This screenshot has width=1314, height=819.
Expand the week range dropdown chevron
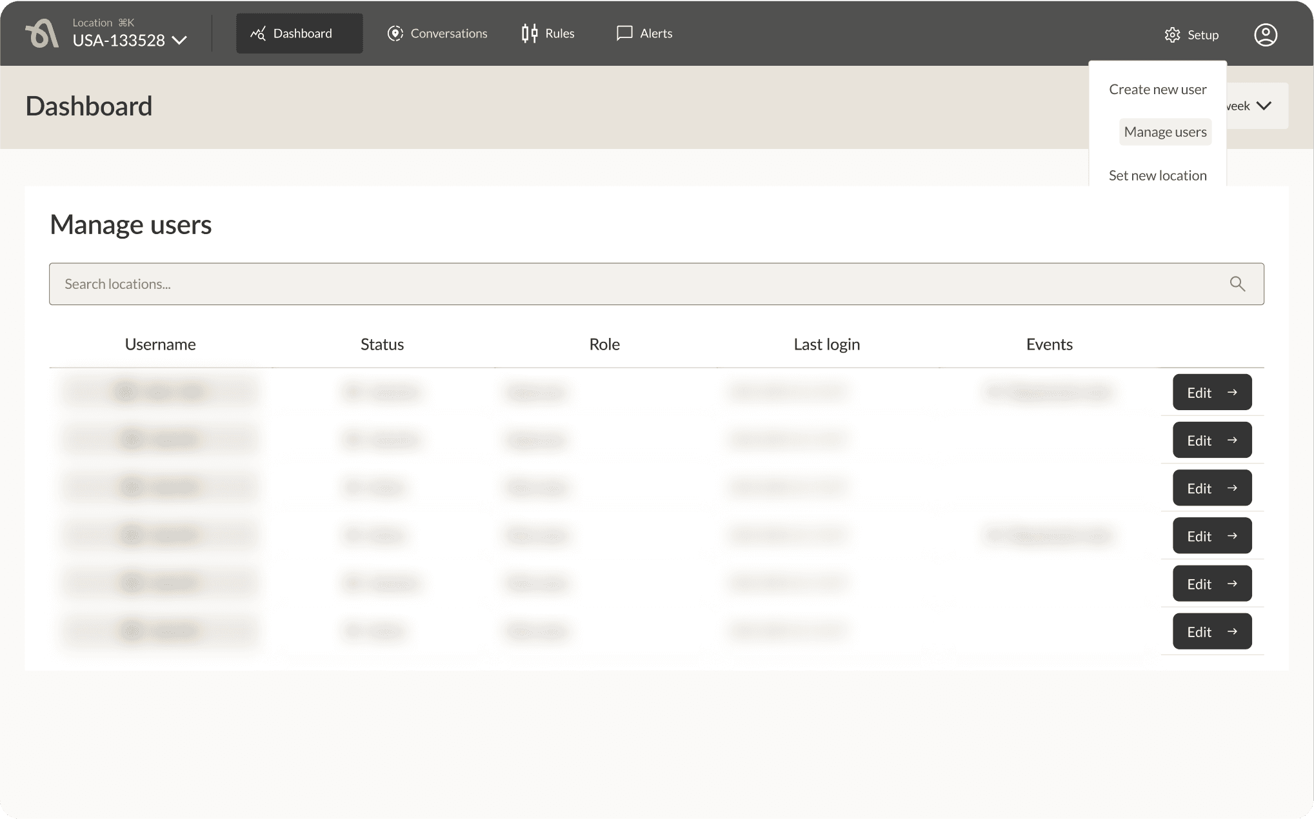click(x=1264, y=106)
